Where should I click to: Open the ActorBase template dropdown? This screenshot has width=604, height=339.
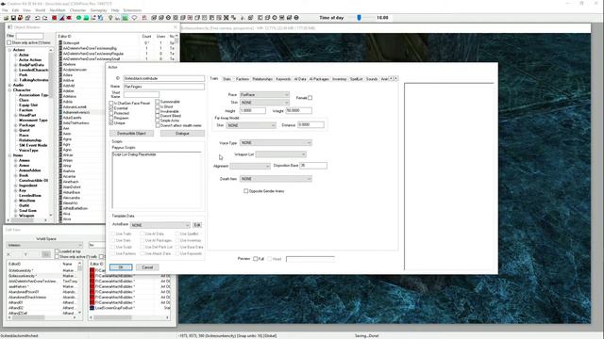pos(160,225)
